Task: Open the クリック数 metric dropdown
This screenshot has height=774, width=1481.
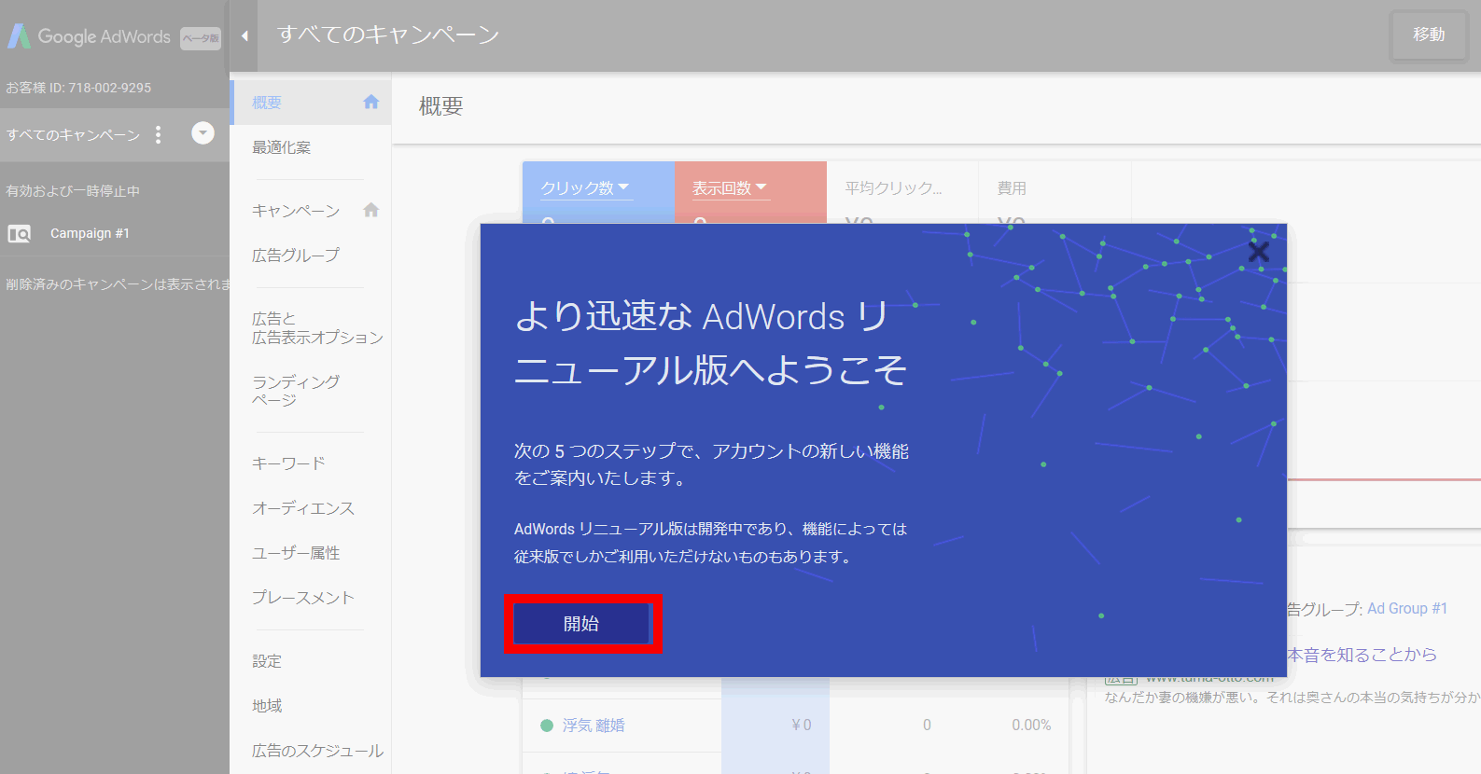Action: (586, 188)
